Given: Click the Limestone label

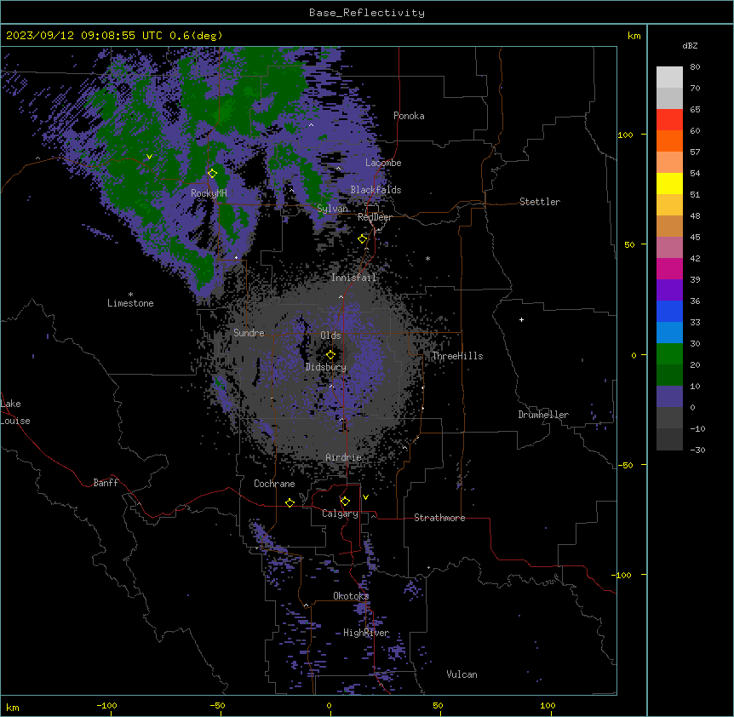Looking at the screenshot, I should (x=130, y=303).
